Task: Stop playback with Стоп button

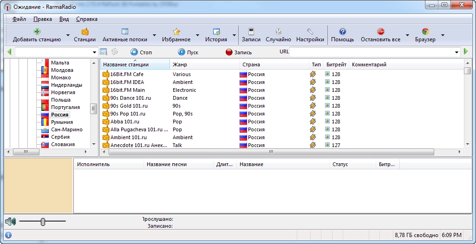Action: [142, 52]
